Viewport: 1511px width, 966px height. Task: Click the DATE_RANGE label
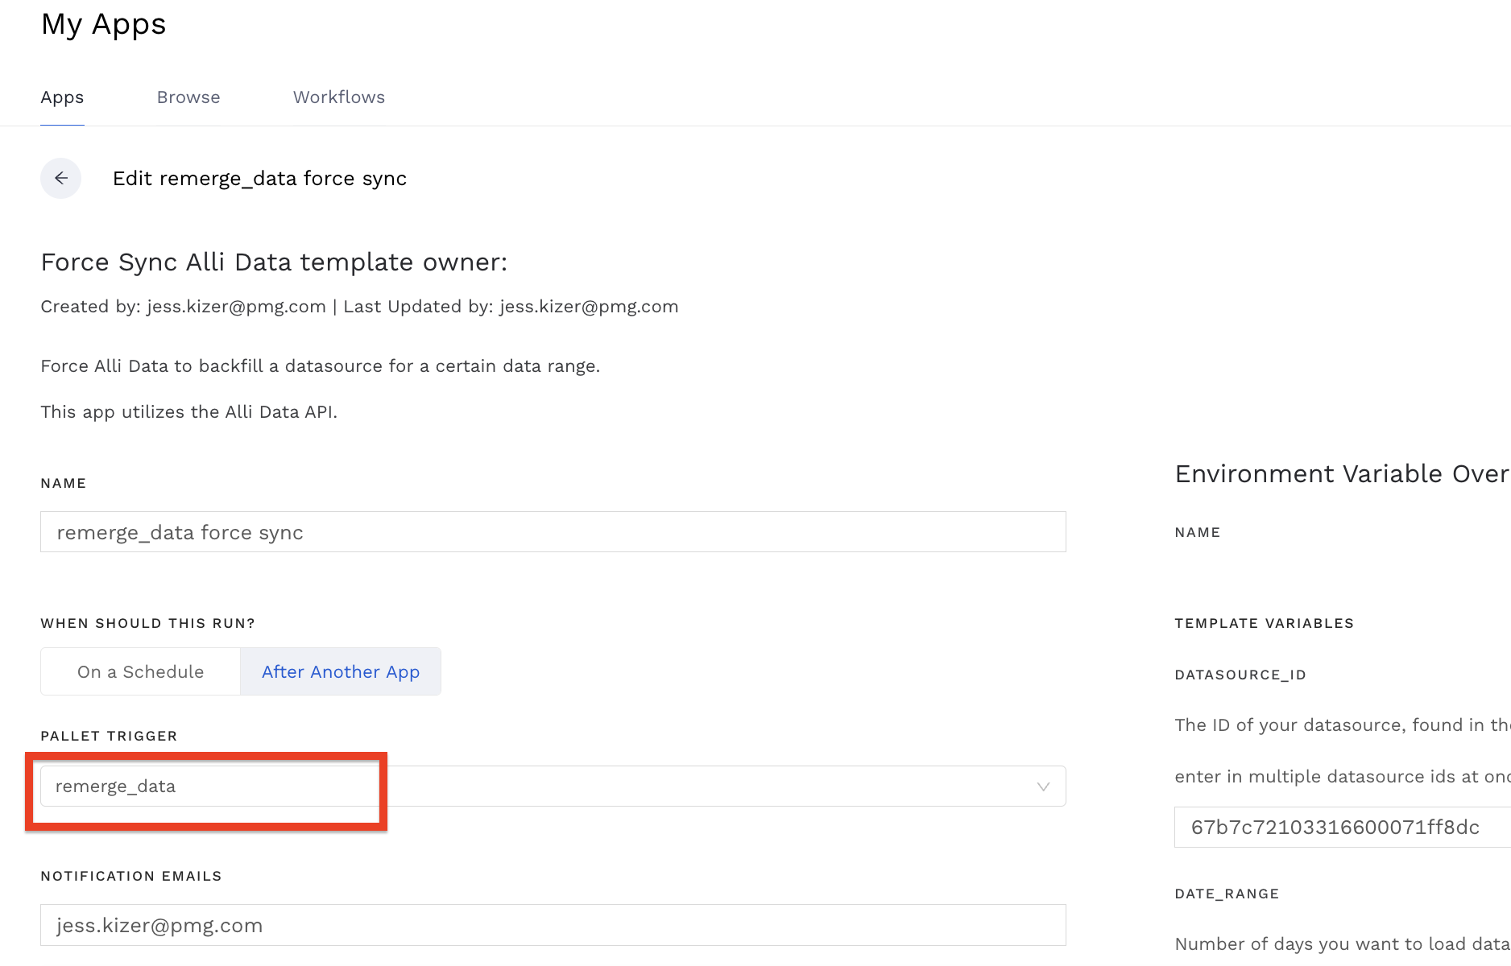1227,894
